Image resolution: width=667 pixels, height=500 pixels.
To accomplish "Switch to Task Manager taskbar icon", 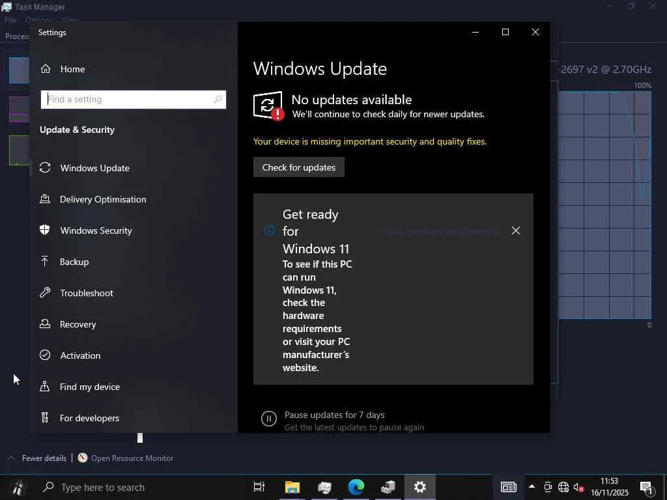I will click(x=324, y=487).
